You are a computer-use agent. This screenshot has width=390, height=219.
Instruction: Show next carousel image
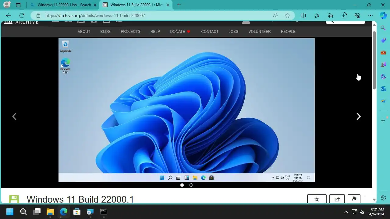[359, 116]
